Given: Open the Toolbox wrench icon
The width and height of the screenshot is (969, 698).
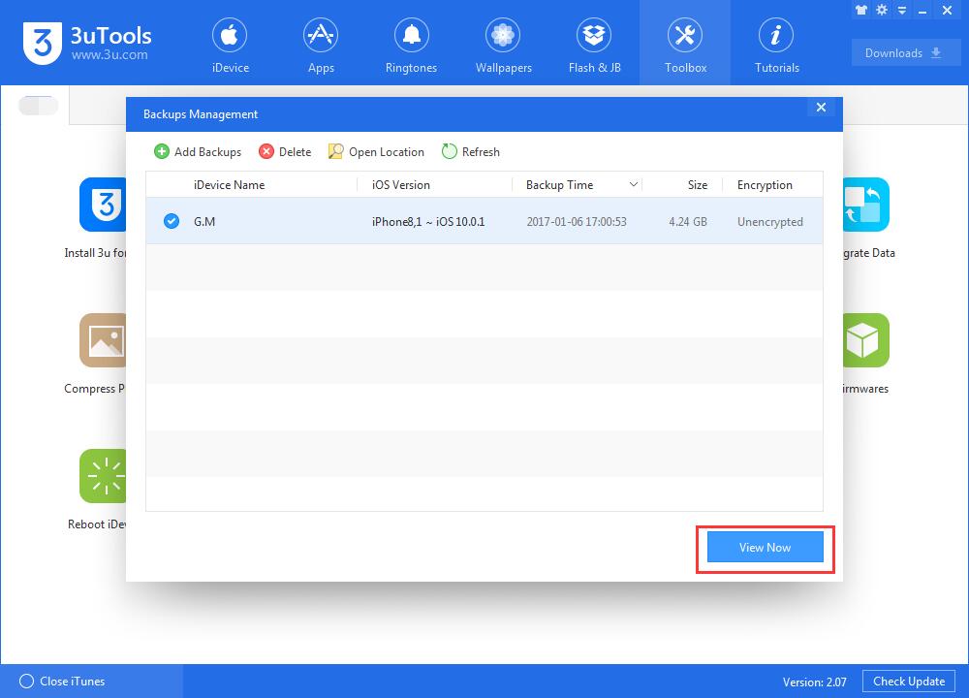Looking at the screenshot, I should pyautogui.click(x=685, y=35).
